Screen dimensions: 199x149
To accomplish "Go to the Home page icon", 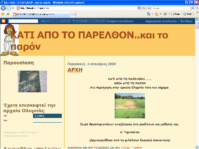I will tap(148, 14).
